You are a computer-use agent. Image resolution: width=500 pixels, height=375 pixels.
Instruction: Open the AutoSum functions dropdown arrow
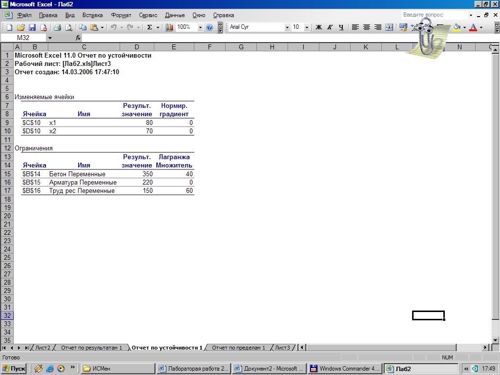click(x=158, y=27)
